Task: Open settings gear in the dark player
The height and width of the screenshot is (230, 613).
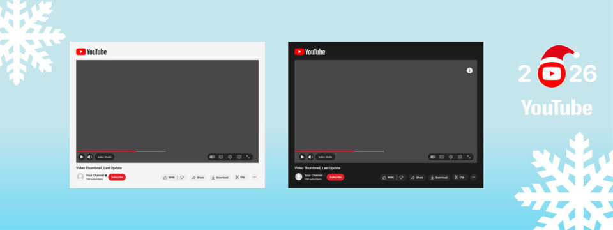Action: (x=451, y=157)
